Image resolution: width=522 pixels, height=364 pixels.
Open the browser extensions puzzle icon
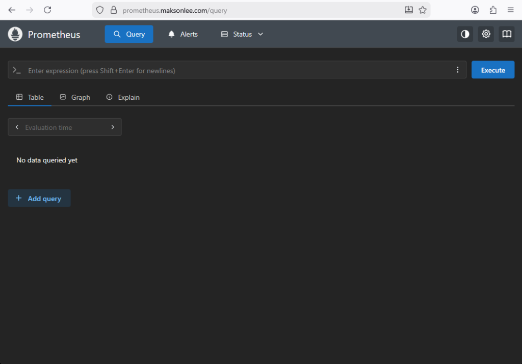[x=493, y=10]
